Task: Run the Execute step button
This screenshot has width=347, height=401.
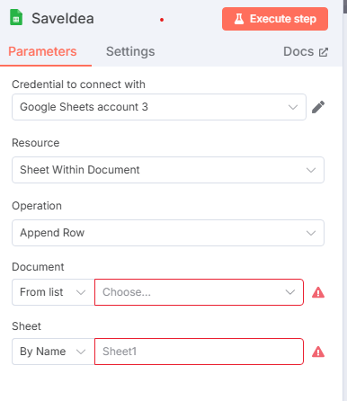Action: [x=275, y=19]
